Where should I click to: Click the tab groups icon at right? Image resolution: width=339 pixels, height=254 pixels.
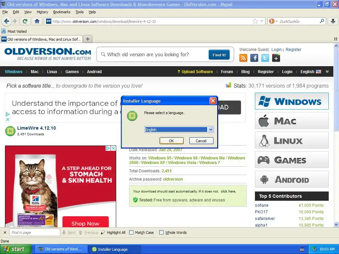pos(336,39)
